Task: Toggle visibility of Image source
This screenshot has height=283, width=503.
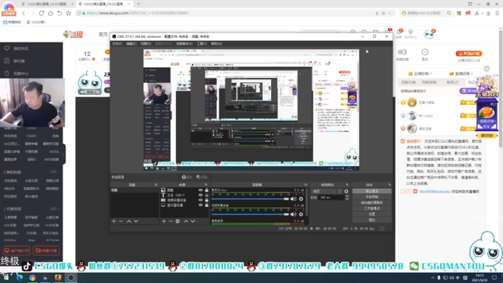Action: click(201, 191)
